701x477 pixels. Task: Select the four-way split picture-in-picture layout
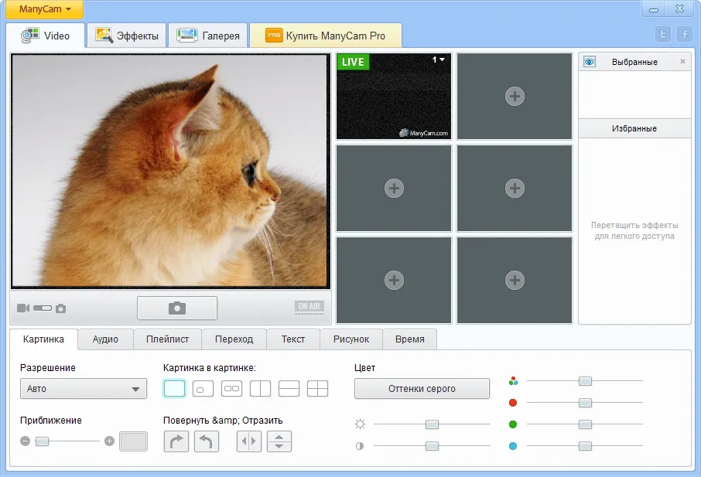tap(317, 389)
